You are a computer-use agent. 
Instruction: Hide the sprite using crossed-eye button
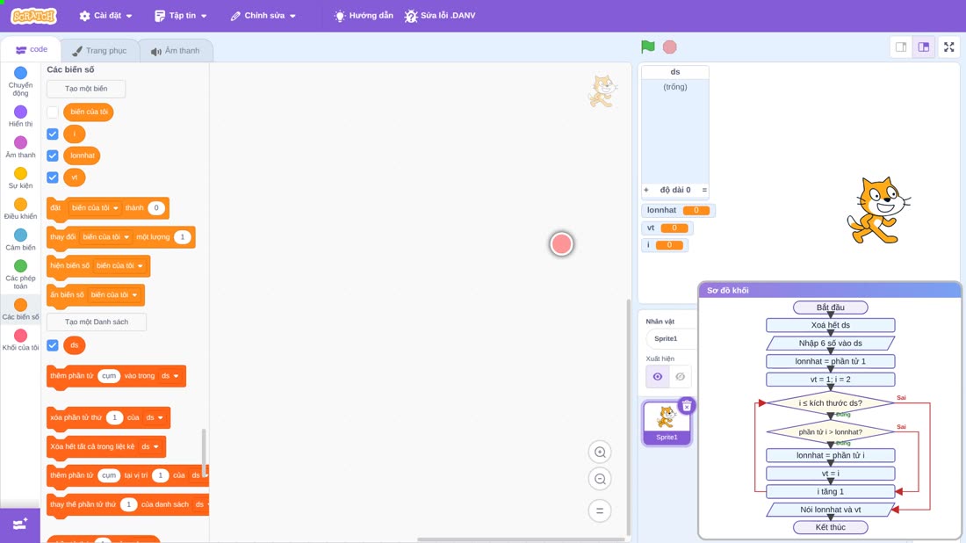(x=680, y=377)
